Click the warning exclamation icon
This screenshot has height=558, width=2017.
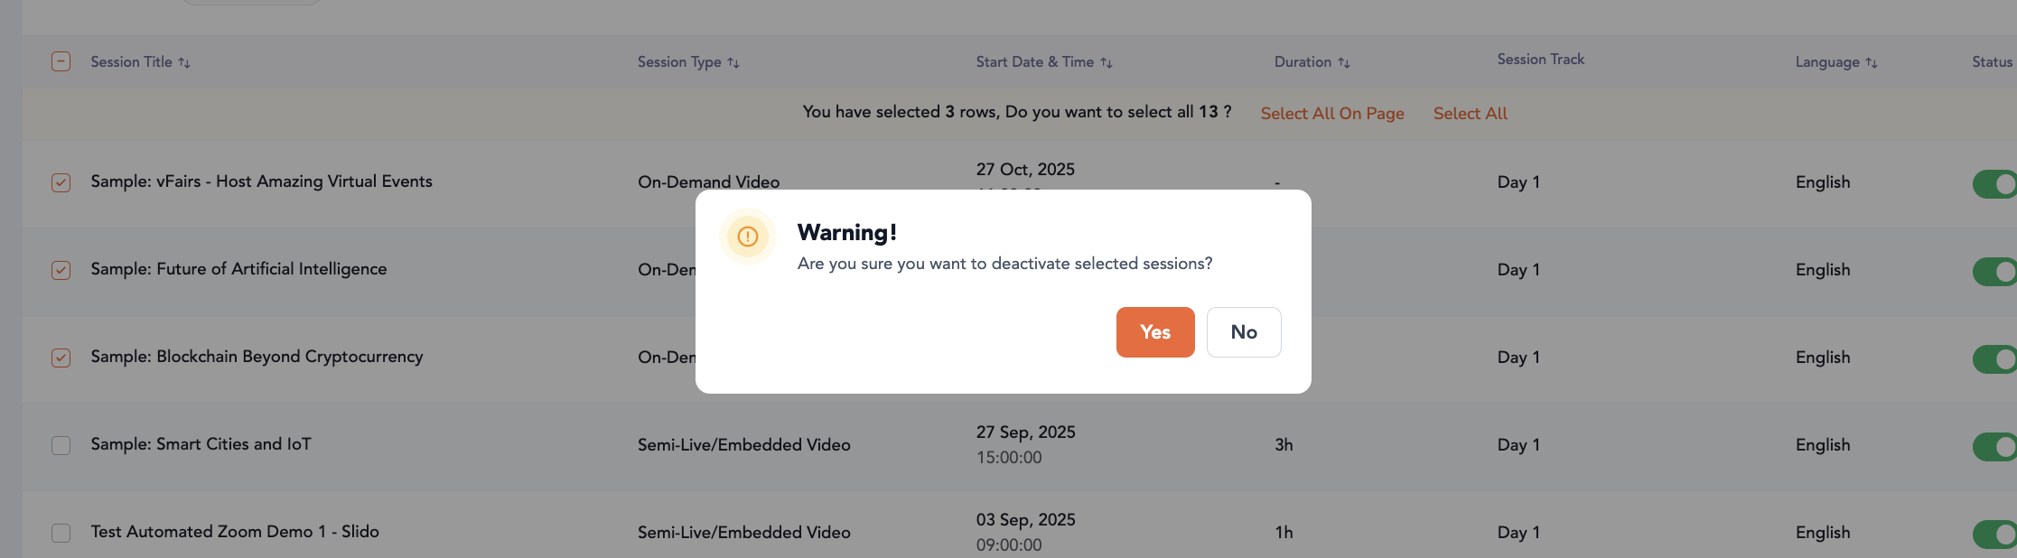point(747,237)
